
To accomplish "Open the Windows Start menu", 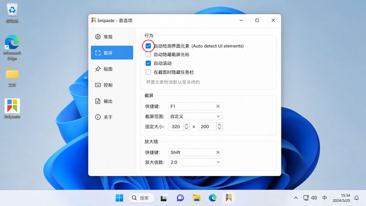I will coord(119,198).
